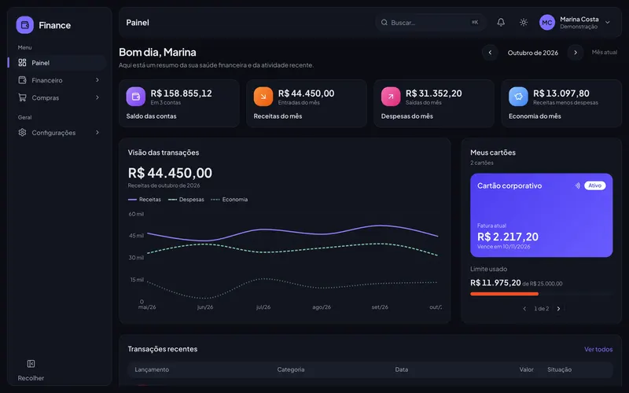Expand the Financeiro submenu chevron
The image size is (629, 393).
[97, 80]
